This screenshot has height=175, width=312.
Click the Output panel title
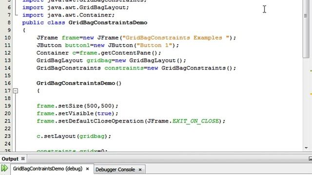point(10,159)
